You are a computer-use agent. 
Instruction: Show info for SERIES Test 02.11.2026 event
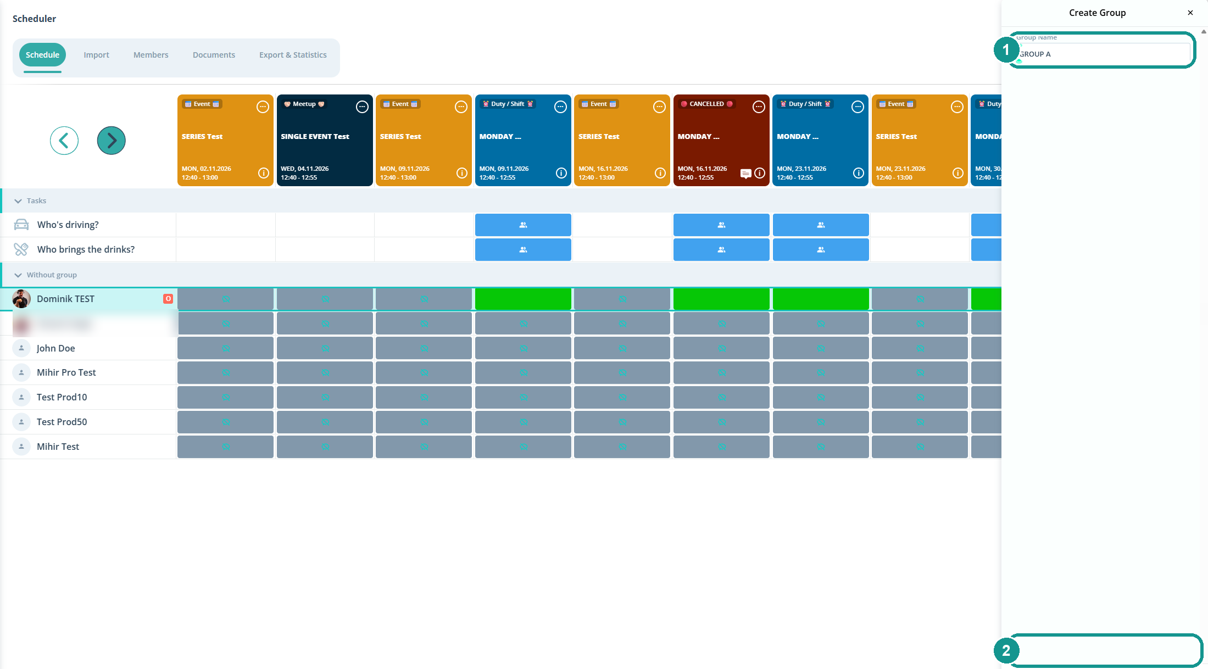point(264,173)
